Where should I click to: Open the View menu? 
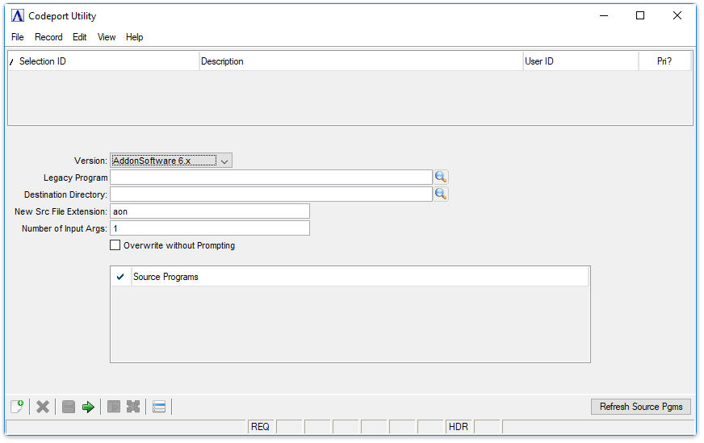pyautogui.click(x=107, y=37)
